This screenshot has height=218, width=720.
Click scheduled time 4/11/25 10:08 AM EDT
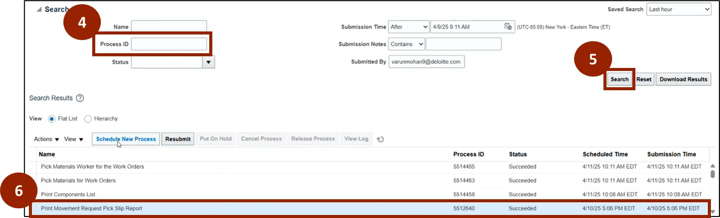point(610,194)
